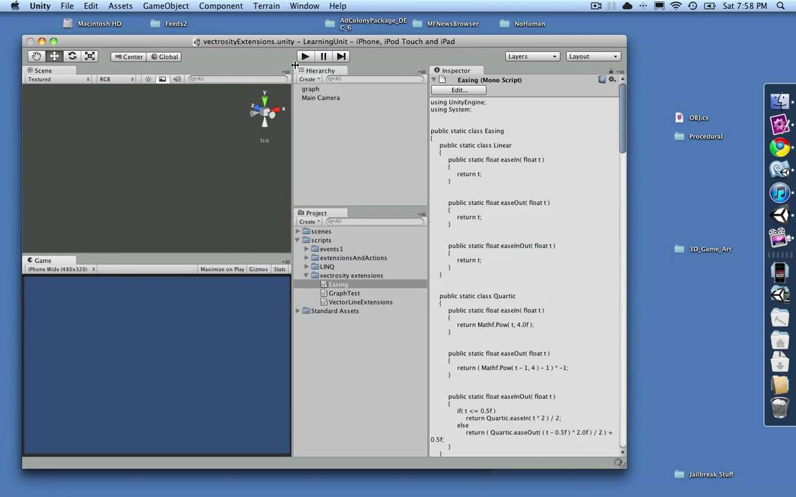
Task: Open the GameObject menu
Action: [166, 6]
